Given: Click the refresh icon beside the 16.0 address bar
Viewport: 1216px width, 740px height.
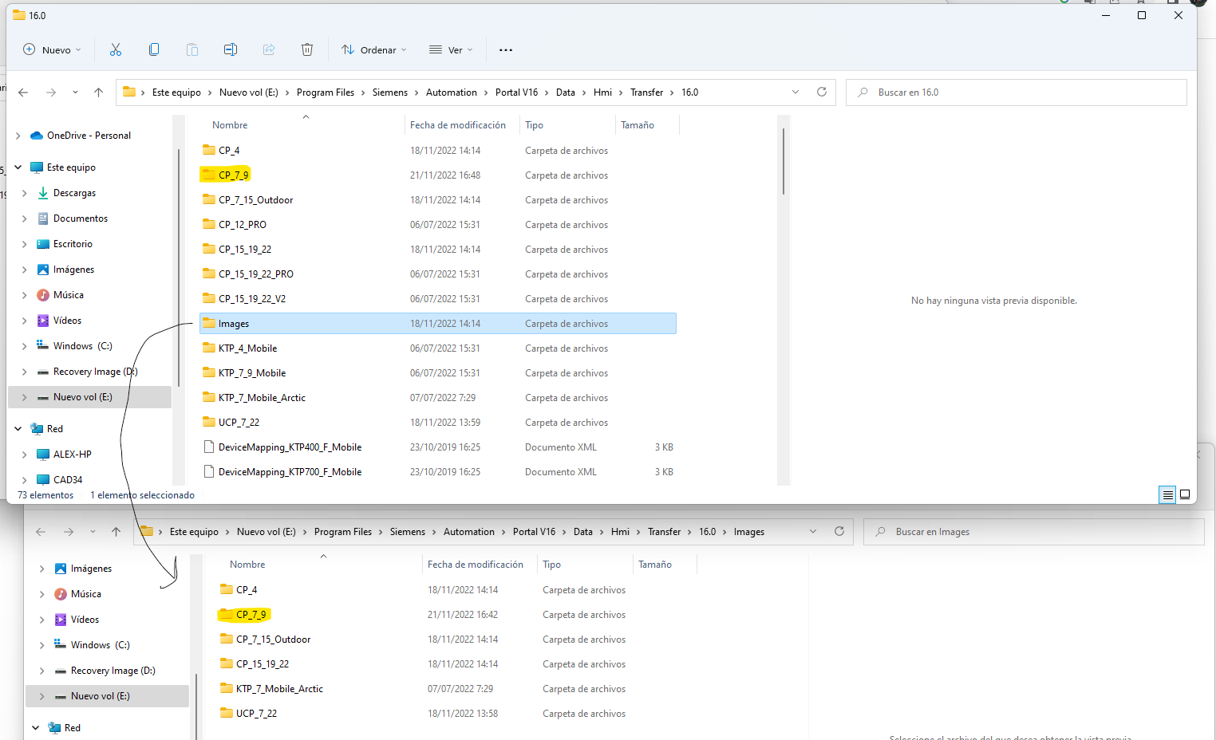Looking at the screenshot, I should tap(822, 92).
